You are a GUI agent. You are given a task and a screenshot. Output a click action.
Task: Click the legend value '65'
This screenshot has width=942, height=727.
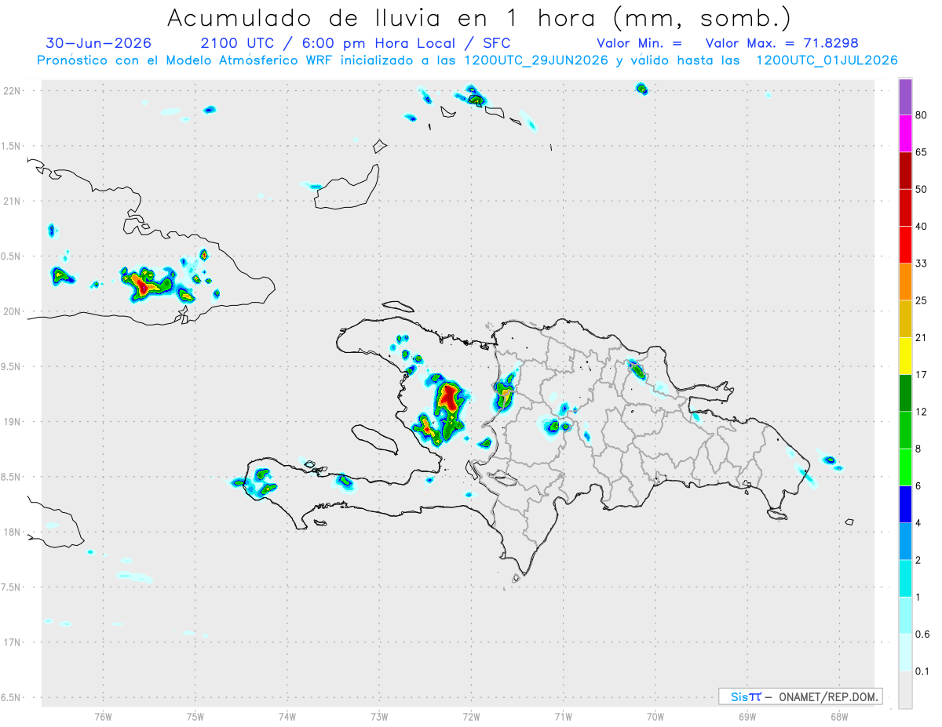coord(922,153)
